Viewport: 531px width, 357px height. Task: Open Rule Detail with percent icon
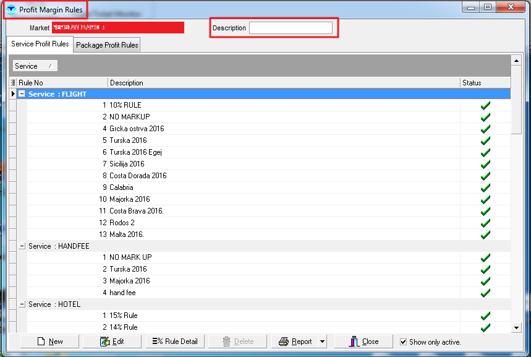click(158, 342)
